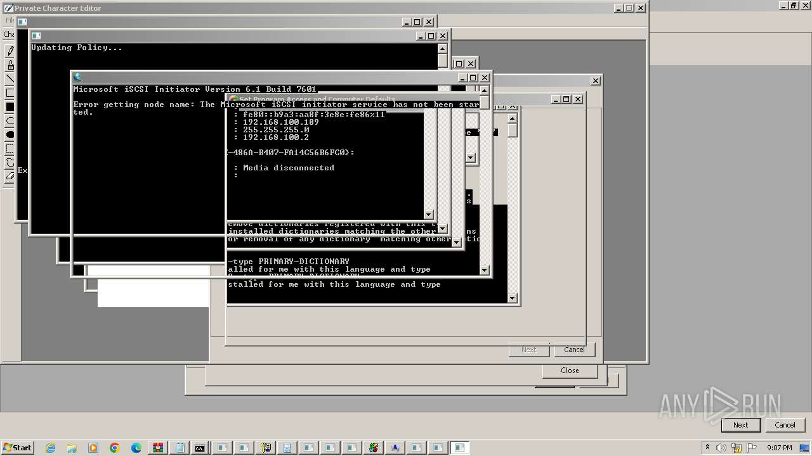Launch Microsoft Edge from the taskbar
The image size is (812, 456).
click(x=136, y=448)
